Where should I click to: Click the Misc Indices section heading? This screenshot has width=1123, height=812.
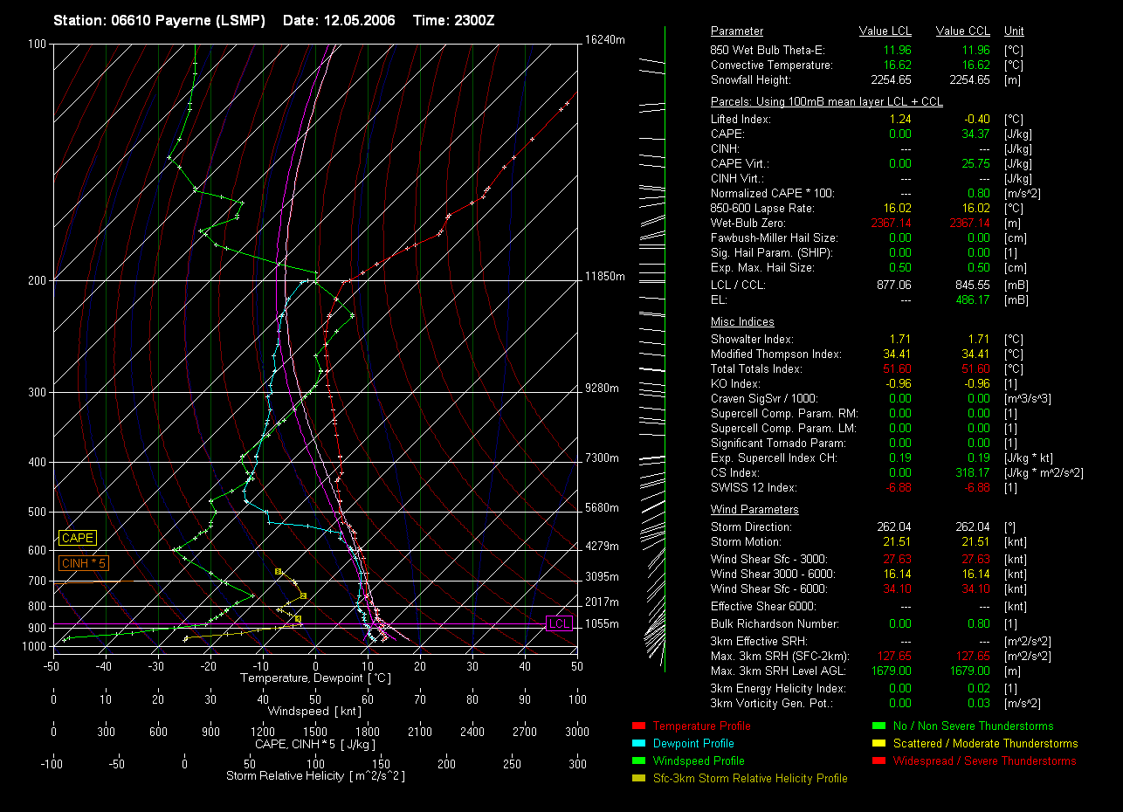(742, 321)
